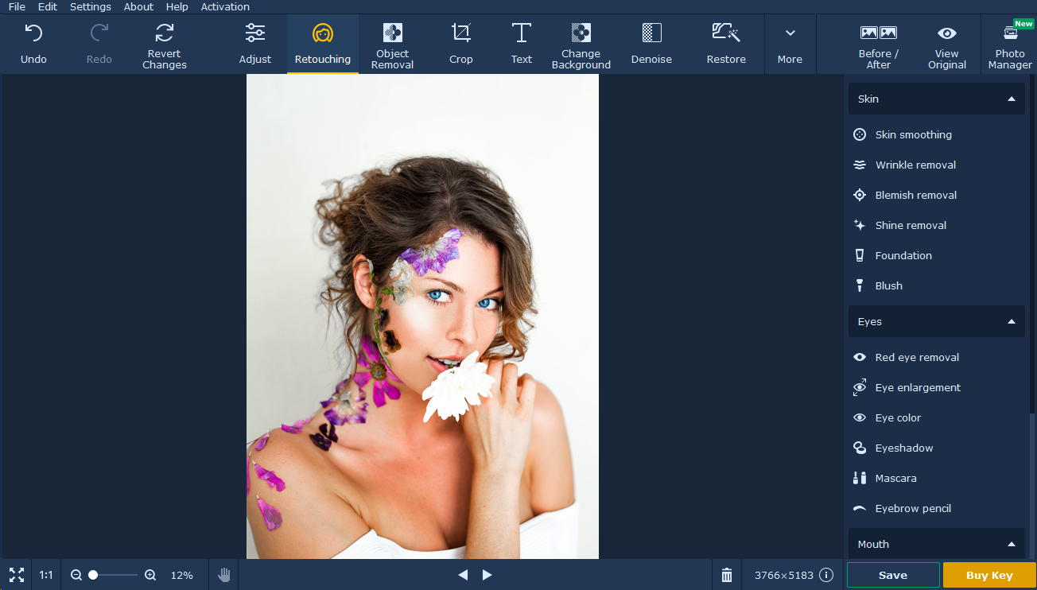Click the portrait photo on canvas
This screenshot has width=1037, height=590.
[x=422, y=316]
